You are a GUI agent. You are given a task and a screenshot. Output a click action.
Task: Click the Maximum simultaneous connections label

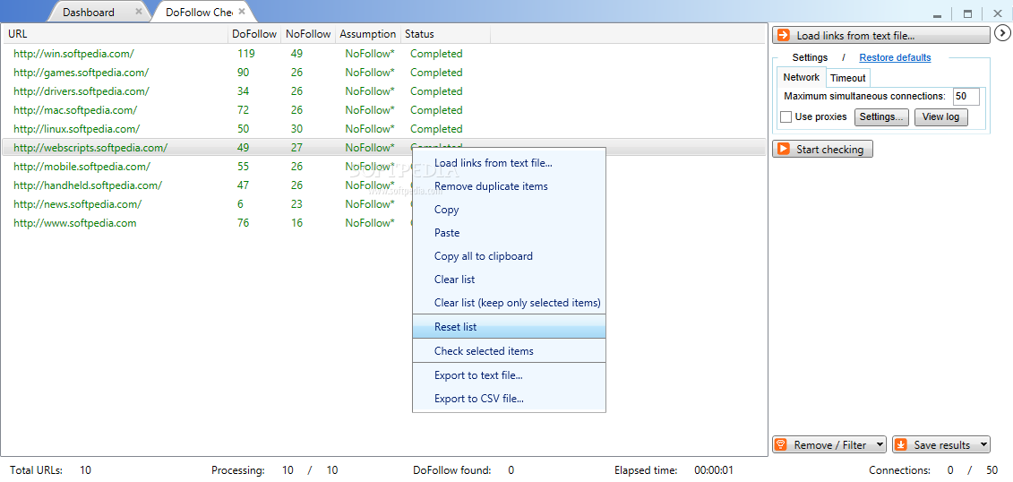click(x=864, y=96)
